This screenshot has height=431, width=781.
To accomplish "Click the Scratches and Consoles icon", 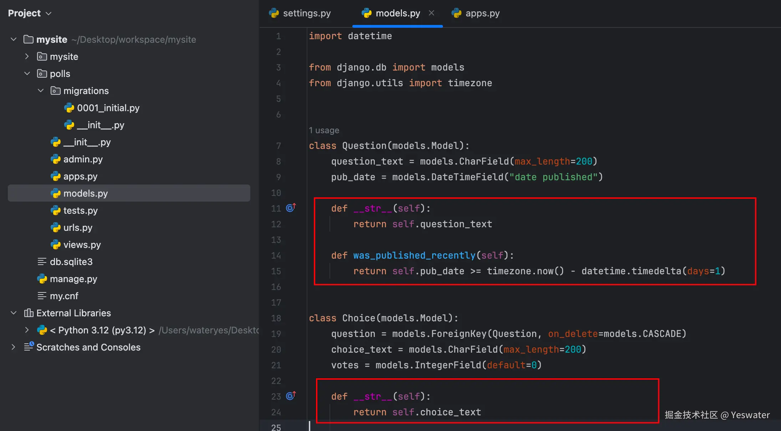I will [x=29, y=347].
